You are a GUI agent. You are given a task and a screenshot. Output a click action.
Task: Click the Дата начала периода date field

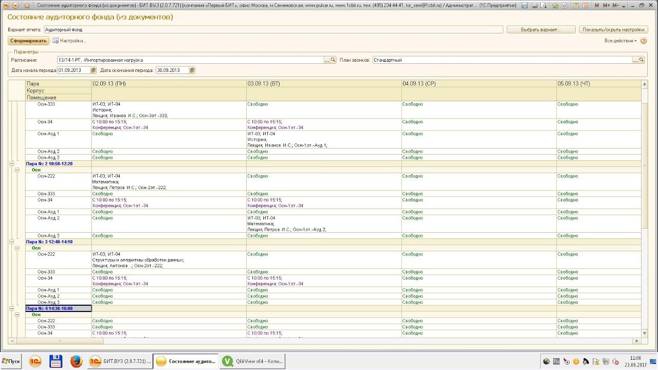tap(74, 70)
